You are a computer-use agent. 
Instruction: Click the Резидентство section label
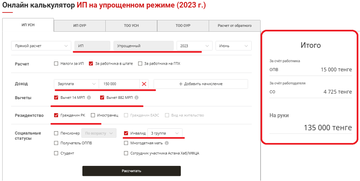tap(29, 115)
